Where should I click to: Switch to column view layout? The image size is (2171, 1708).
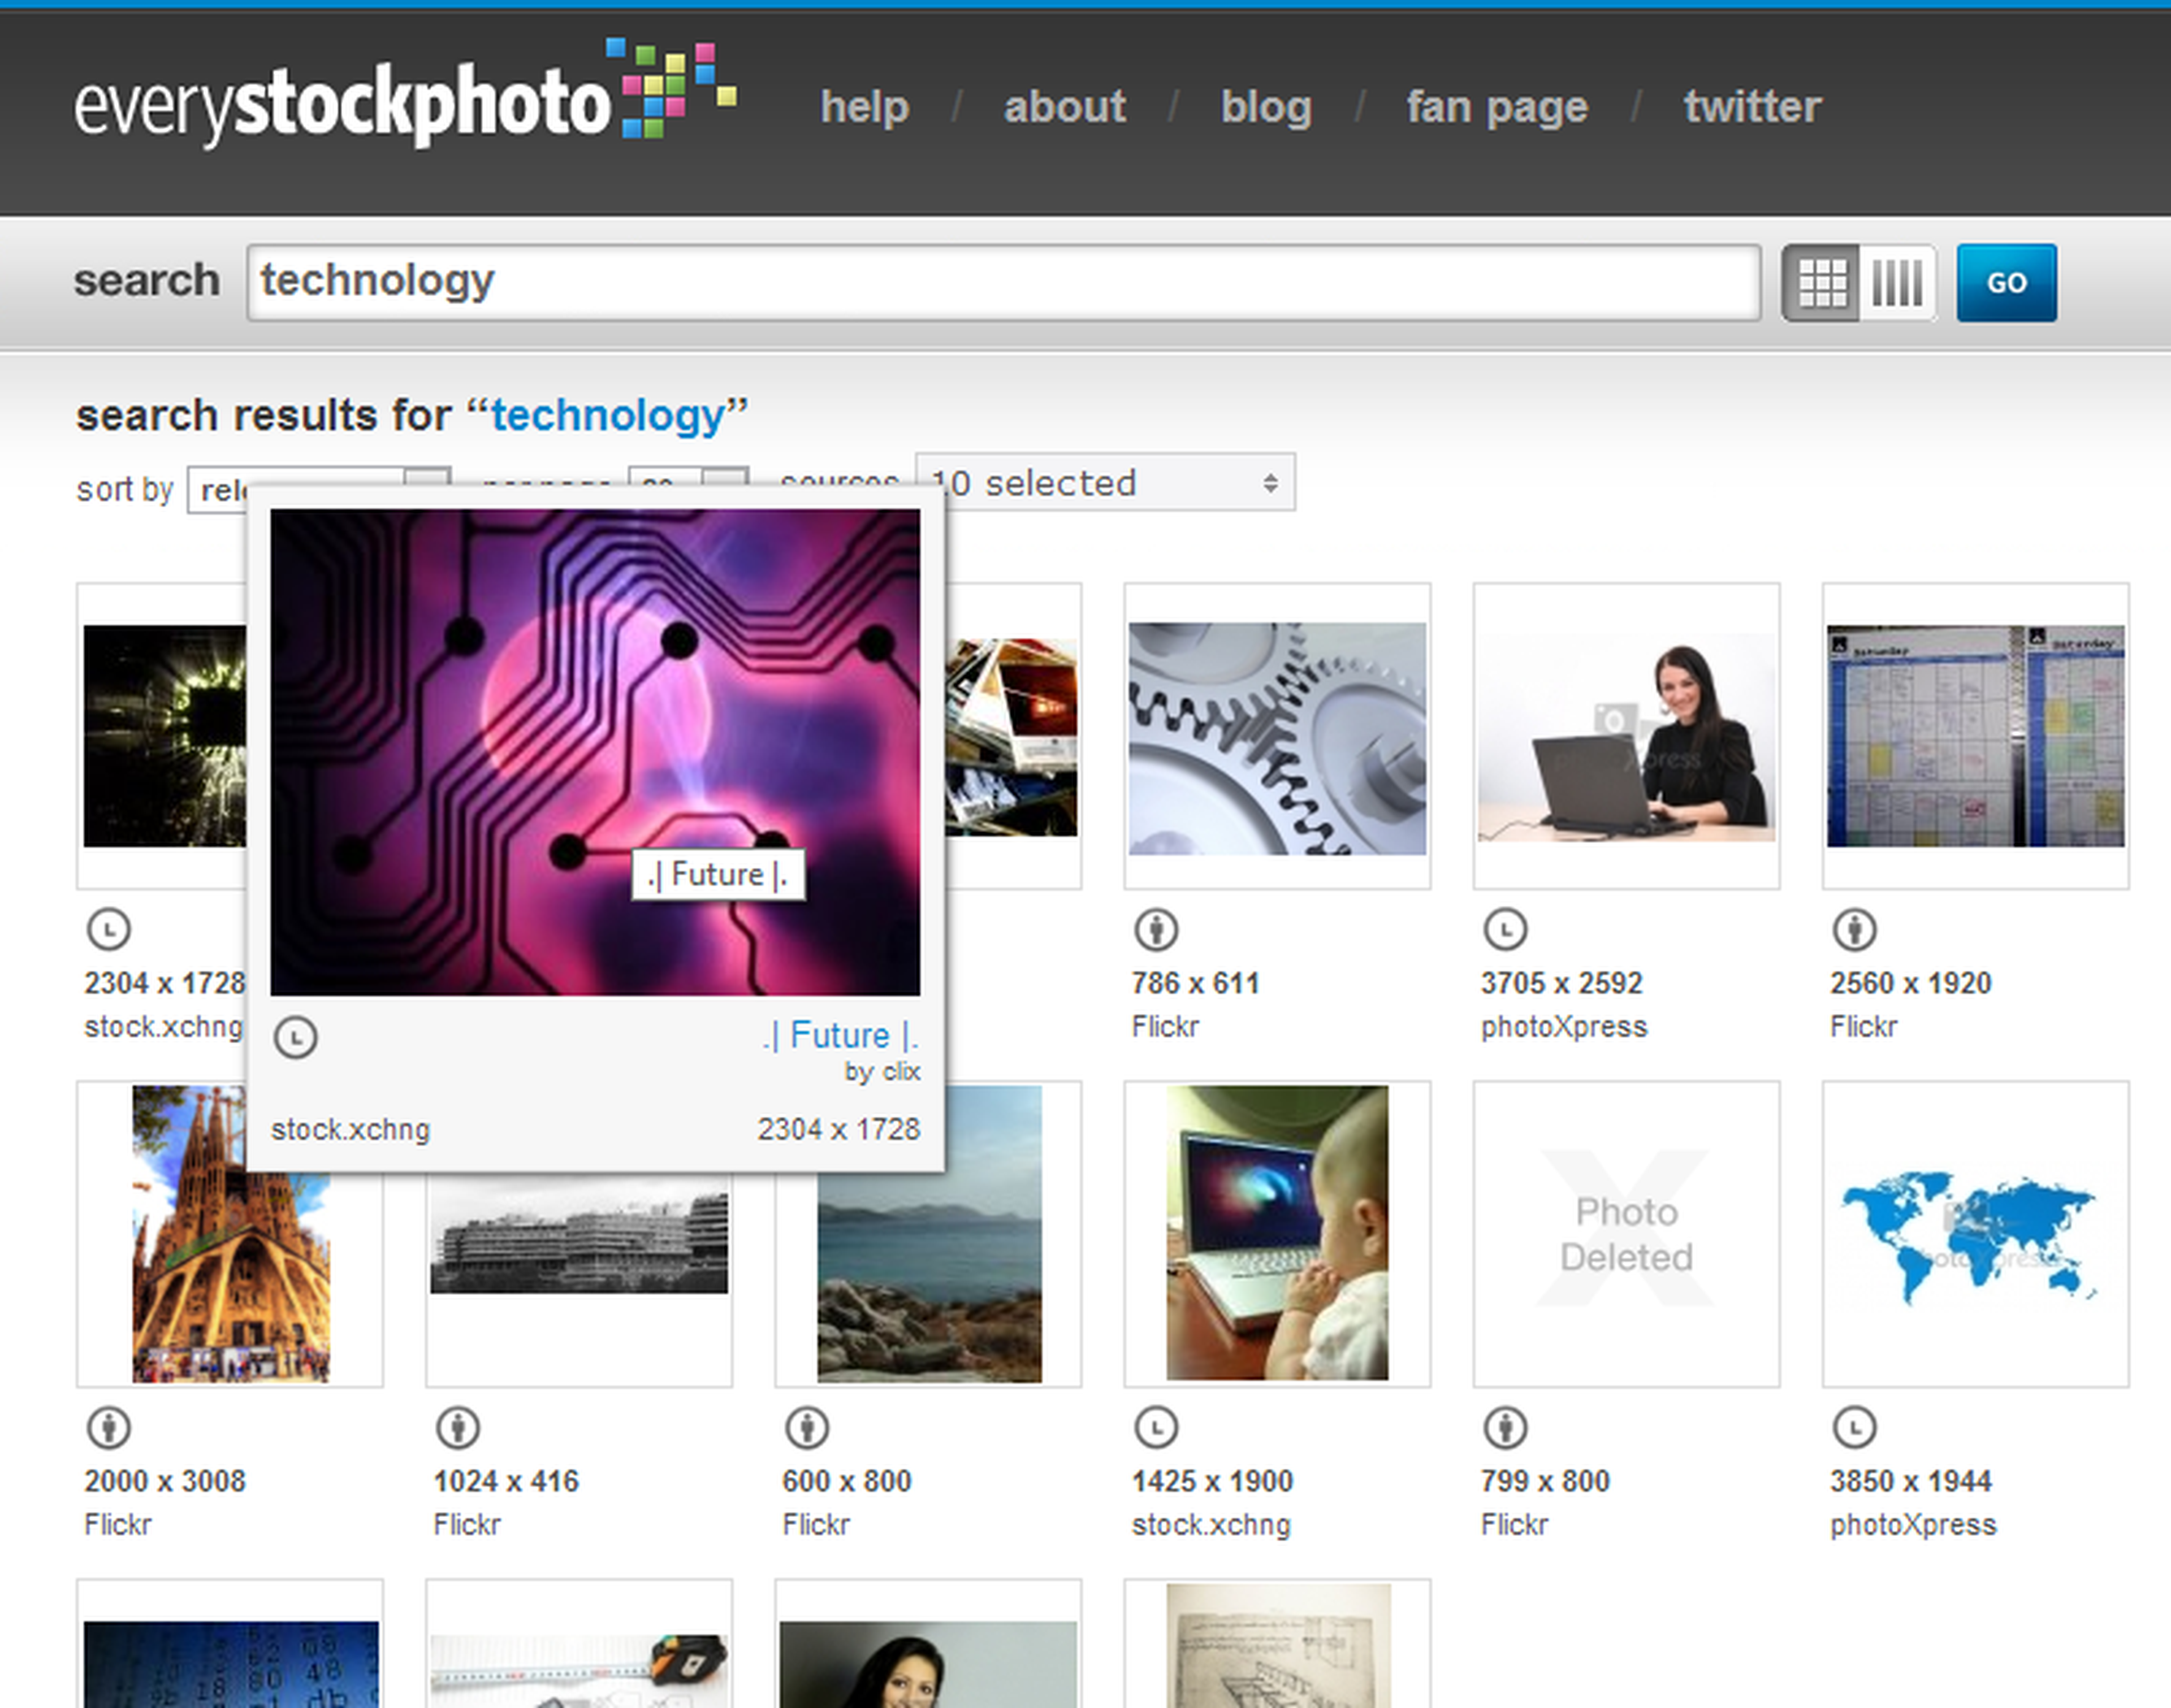click(1897, 283)
